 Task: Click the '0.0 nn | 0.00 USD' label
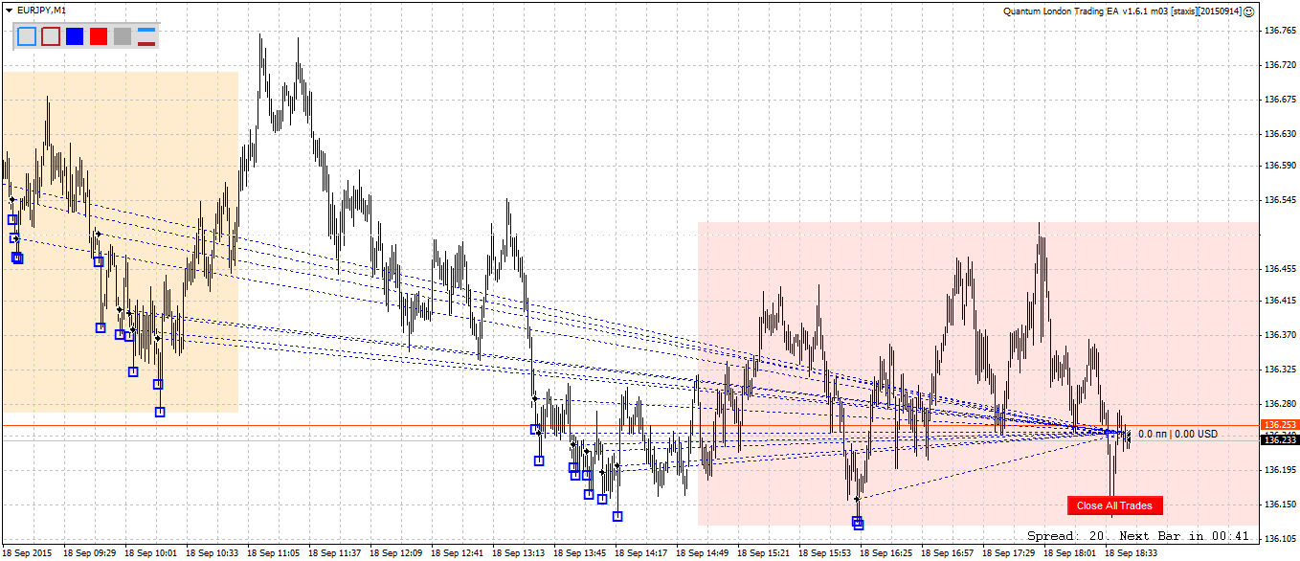1177,434
